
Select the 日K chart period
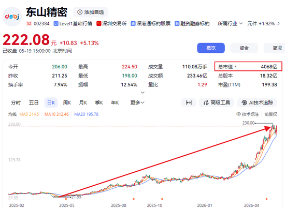point(51,102)
